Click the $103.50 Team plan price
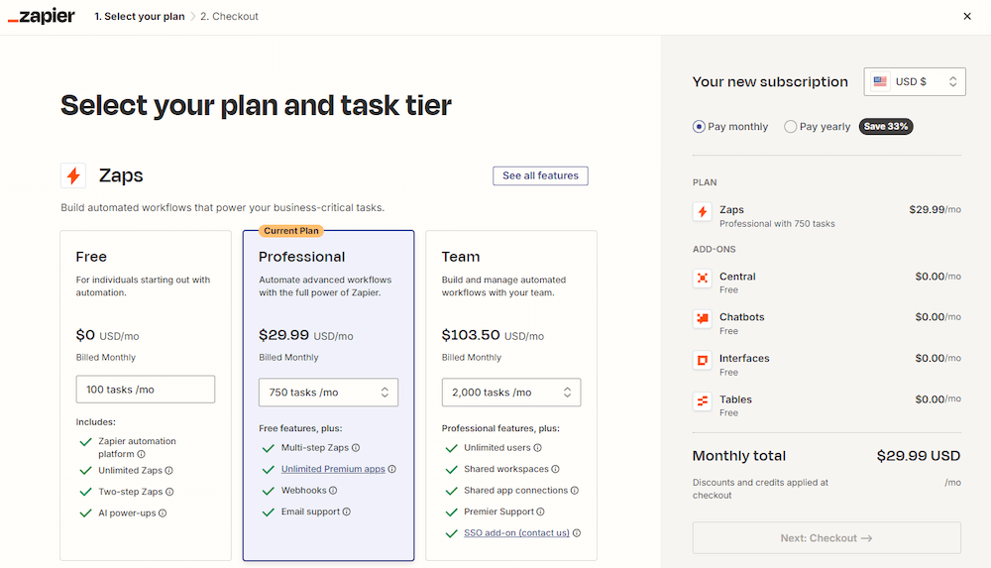991x568 pixels. point(471,335)
